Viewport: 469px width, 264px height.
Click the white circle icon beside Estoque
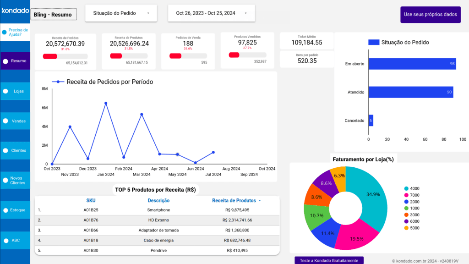(x=5, y=210)
